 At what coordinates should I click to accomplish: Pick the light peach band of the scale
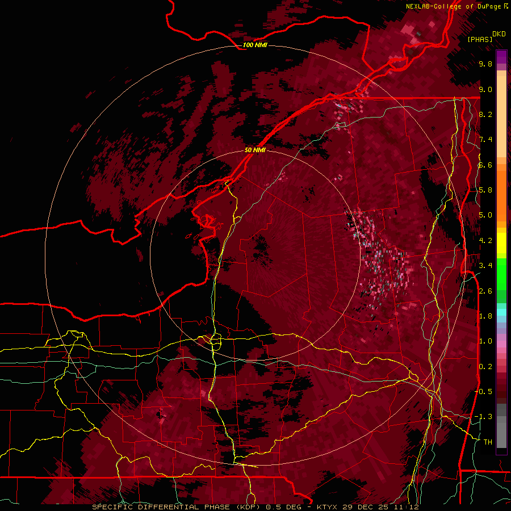(501, 118)
